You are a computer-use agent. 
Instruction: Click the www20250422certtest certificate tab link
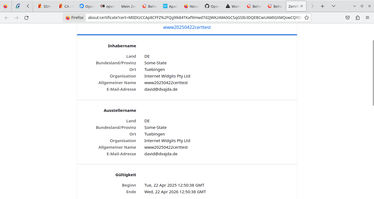point(187,27)
